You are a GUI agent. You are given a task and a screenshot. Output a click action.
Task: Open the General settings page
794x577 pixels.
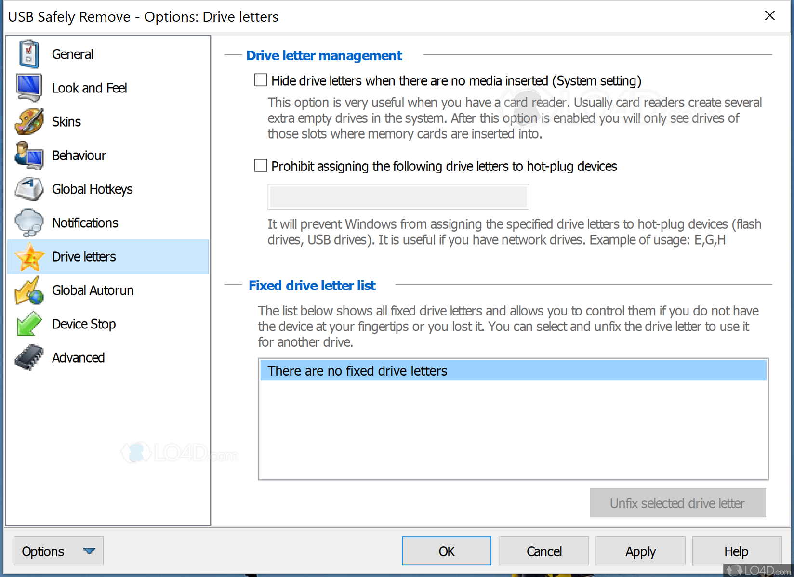[72, 54]
